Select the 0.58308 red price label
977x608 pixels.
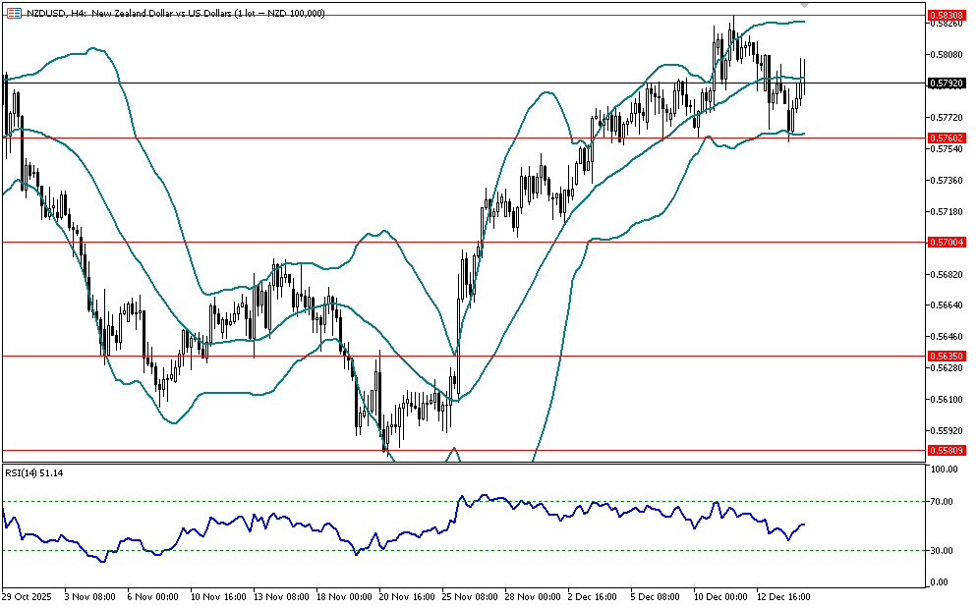pyautogui.click(x=945, y=15)
